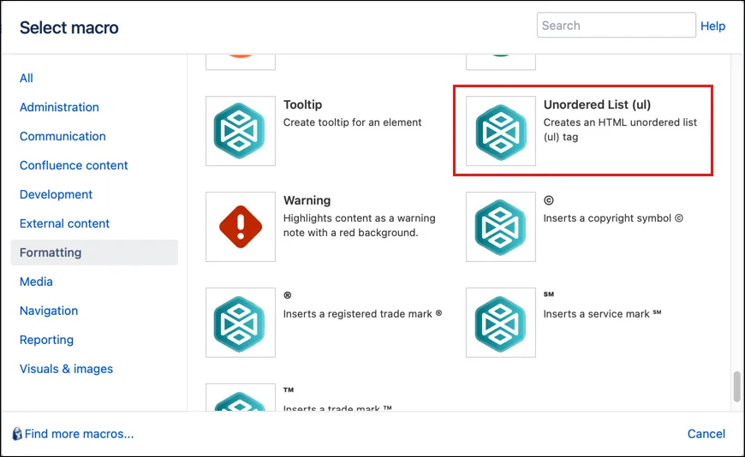Click the Unordered List (ul) title text
745x457 pixels.
pyautogui.click(x=597, y=104)
